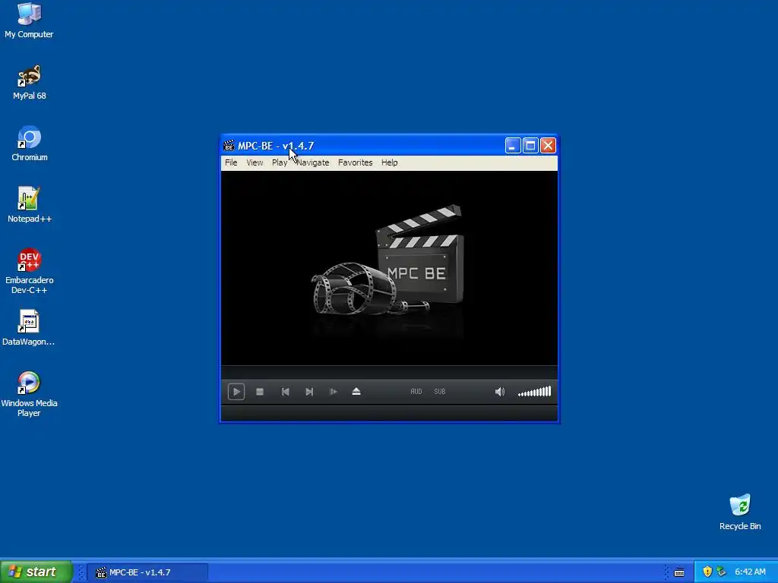
Task: Maximize the MPC-BE window
Action: point(530,146)
